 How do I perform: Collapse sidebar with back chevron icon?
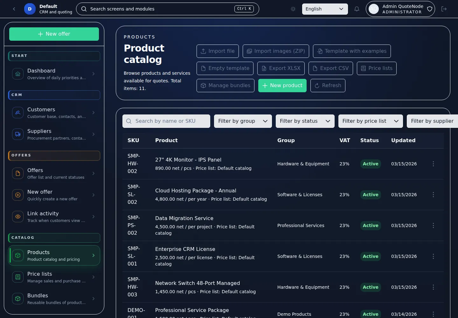point(14,9)
